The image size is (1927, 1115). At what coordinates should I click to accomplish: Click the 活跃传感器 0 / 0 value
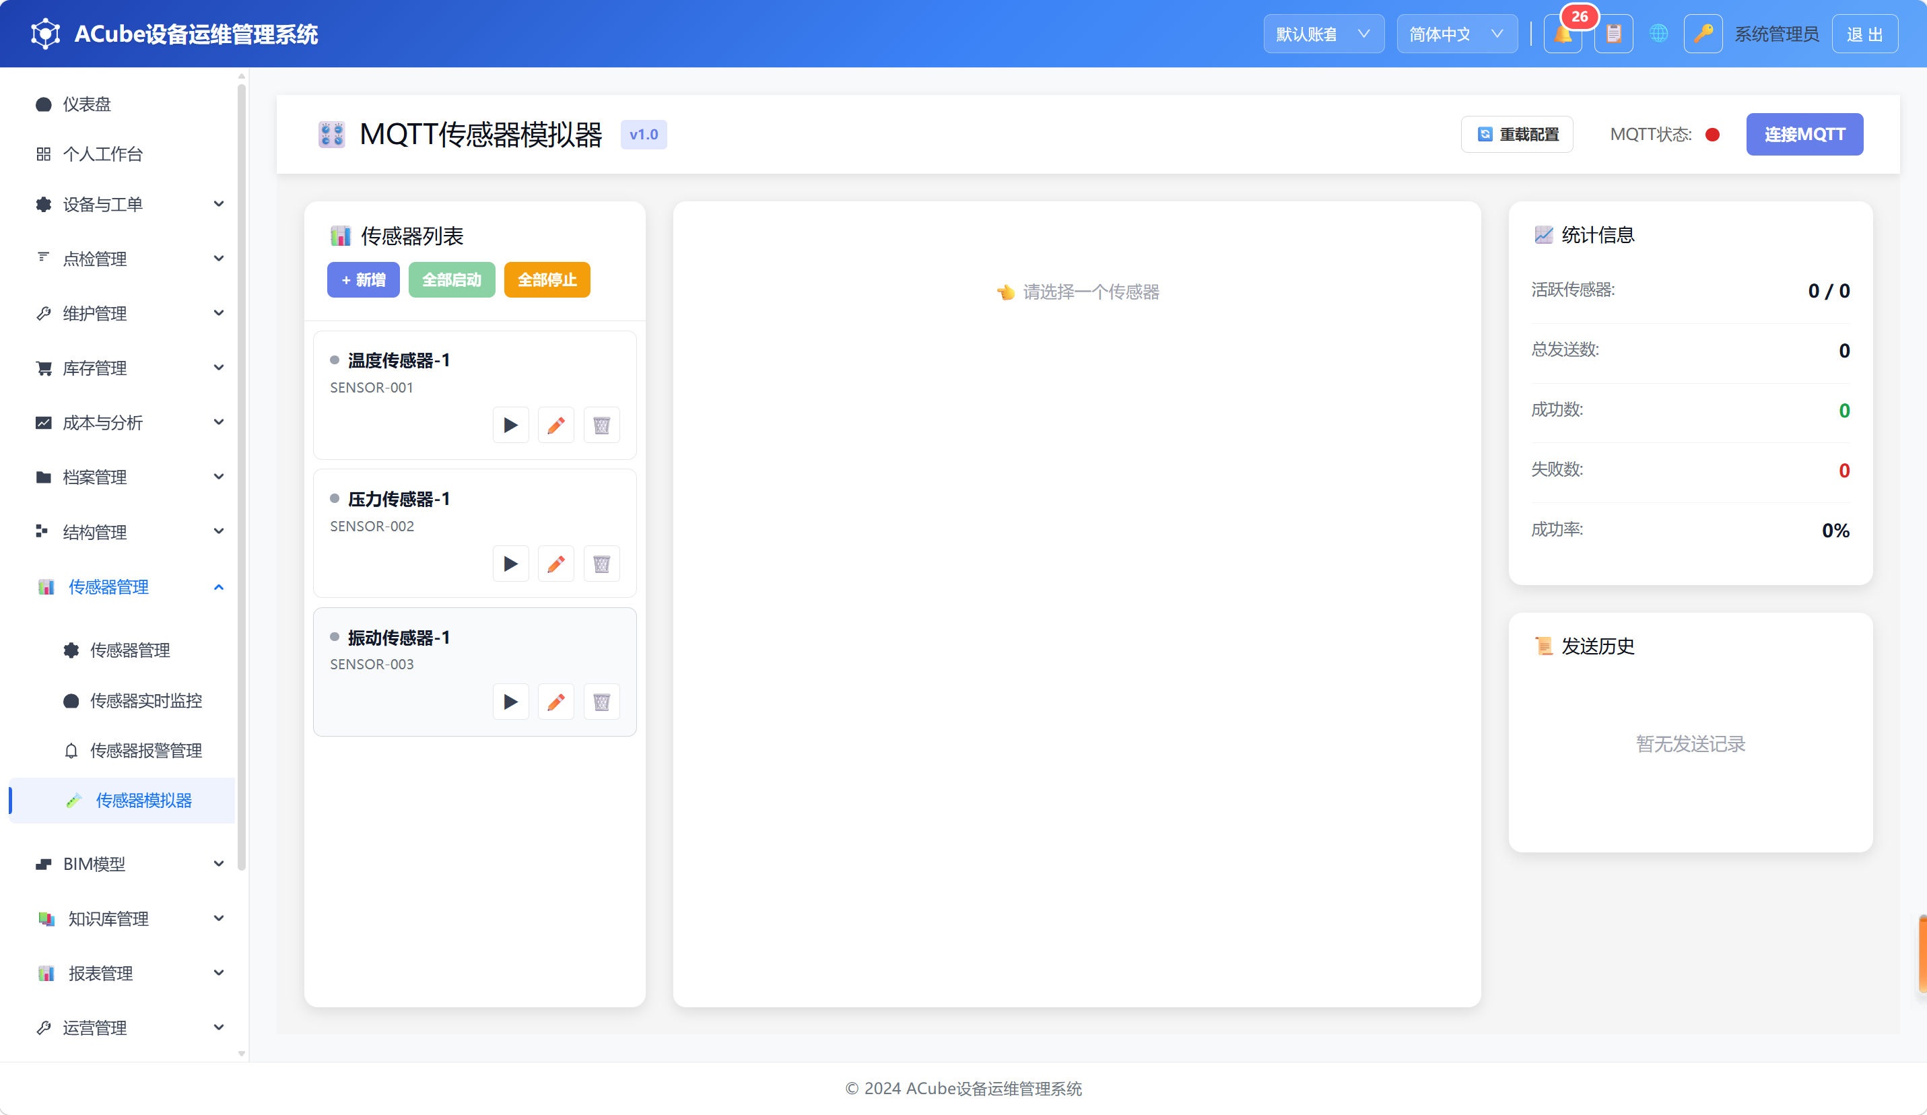coord(1828,291)
